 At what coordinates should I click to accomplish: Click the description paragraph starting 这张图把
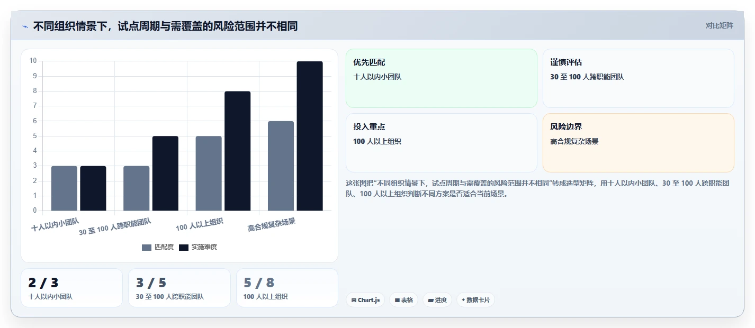[539, 188]
